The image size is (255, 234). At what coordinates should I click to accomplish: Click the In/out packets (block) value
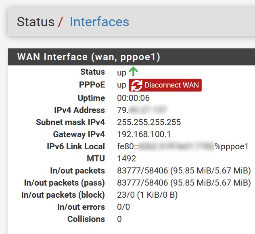(x=147, y=195)
